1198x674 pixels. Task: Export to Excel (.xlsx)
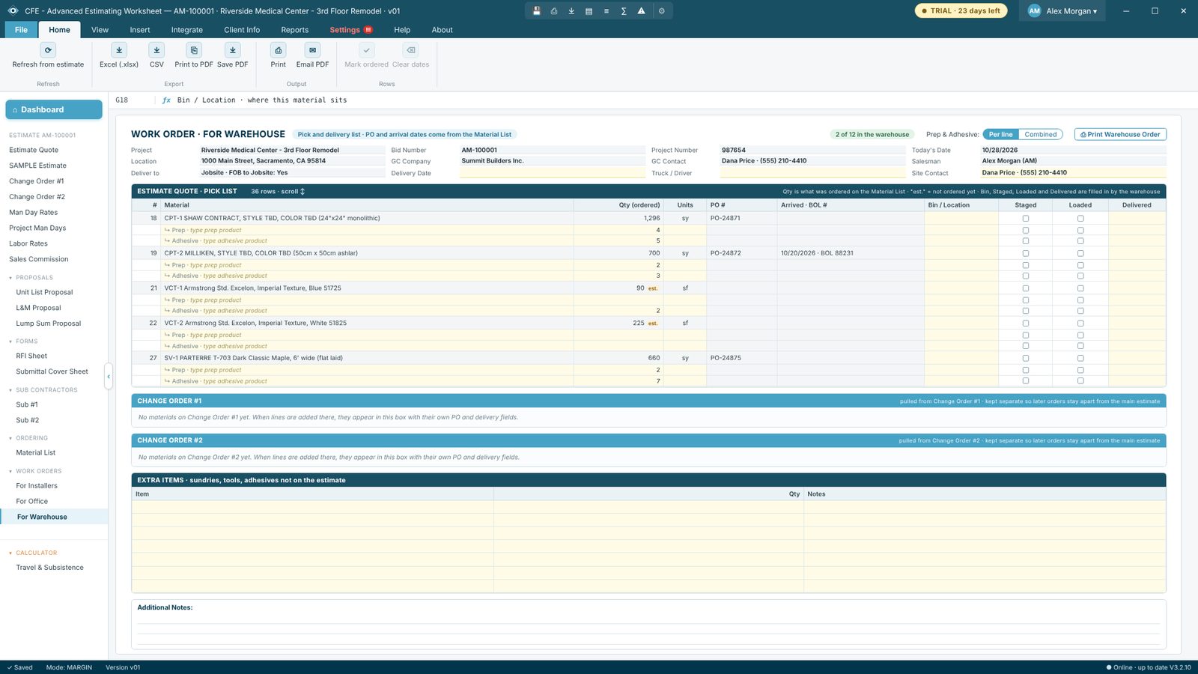pos(119,50)
